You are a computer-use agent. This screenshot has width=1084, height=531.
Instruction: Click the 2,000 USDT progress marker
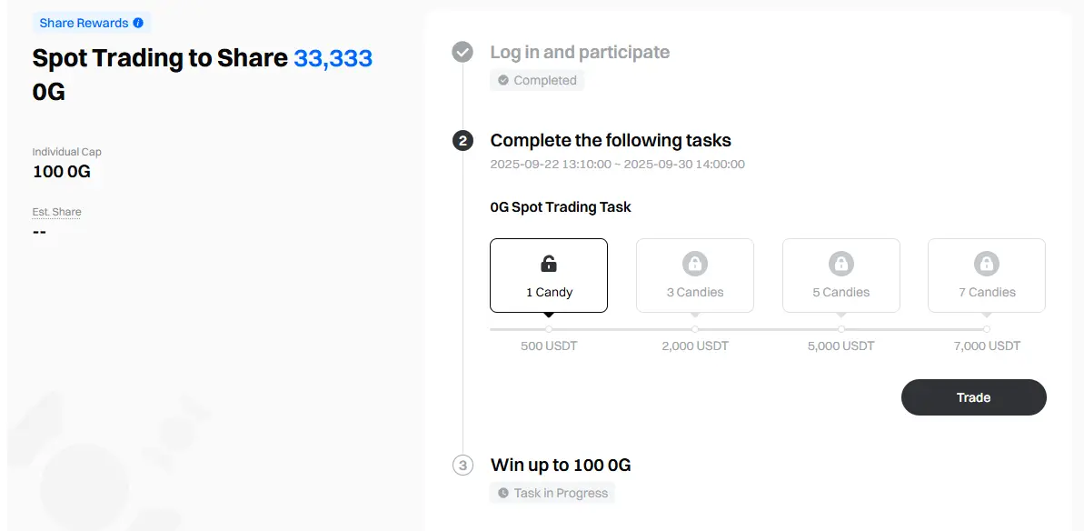[695, 329]
